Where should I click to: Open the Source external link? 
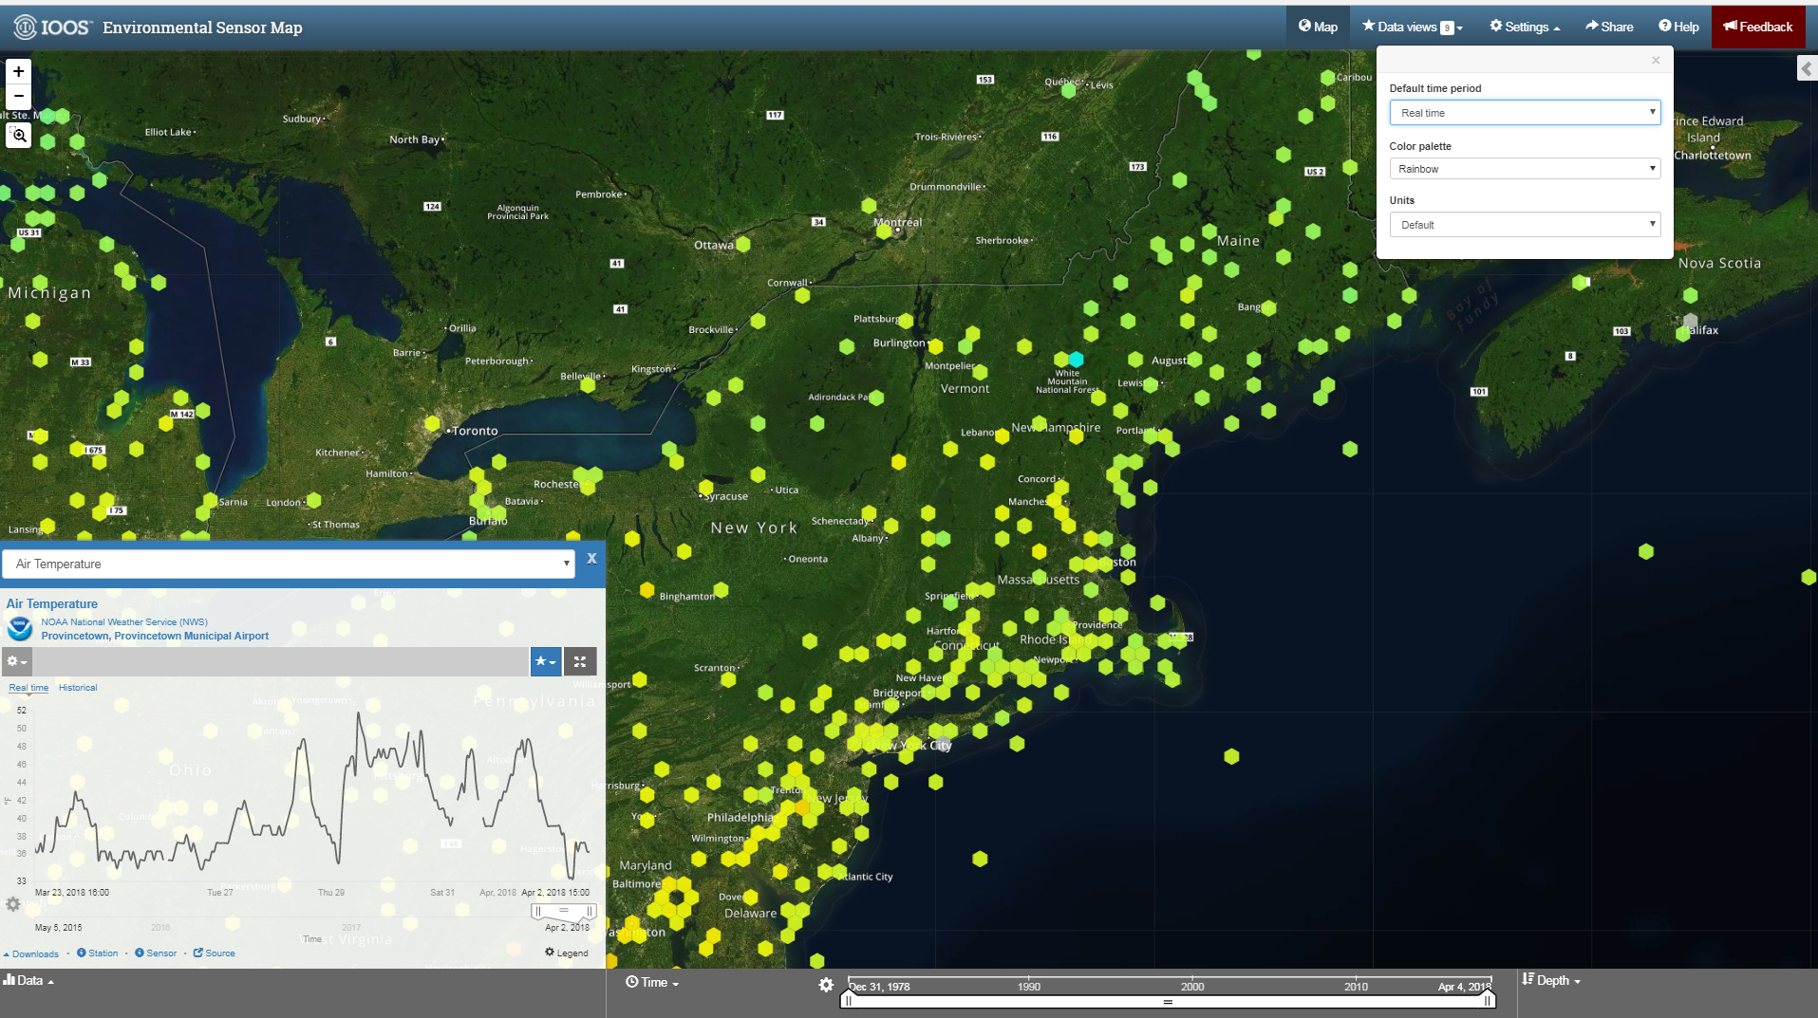click(215, 953)
